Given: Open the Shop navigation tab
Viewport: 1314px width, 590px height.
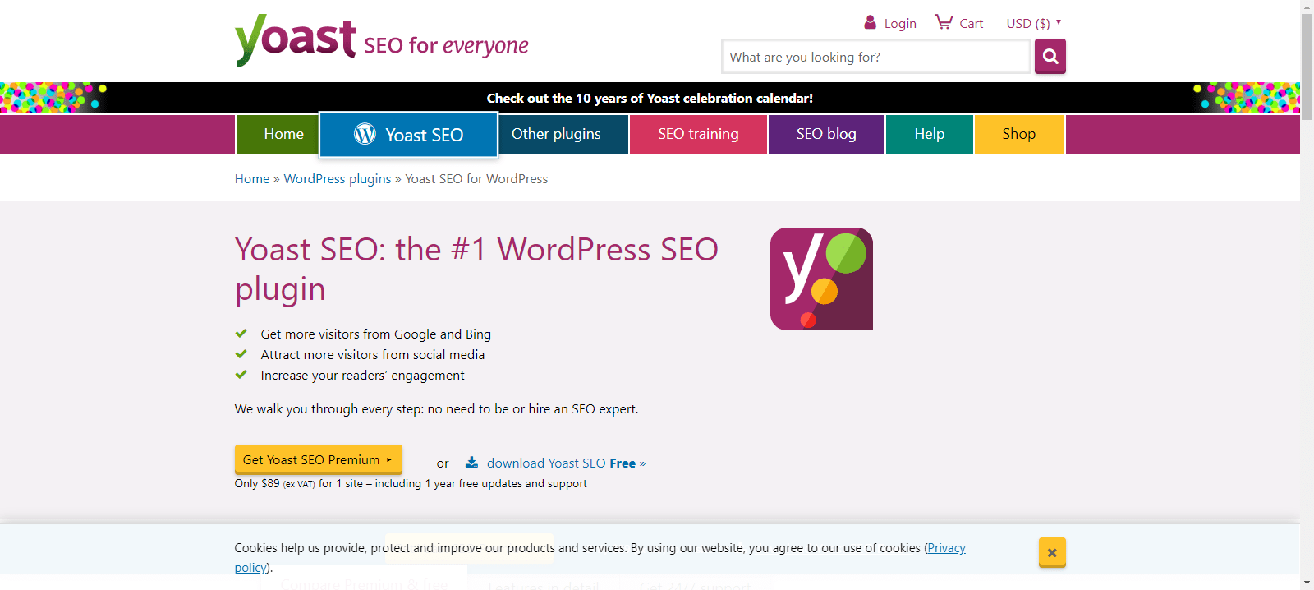Looking at the screenshot, I should [1019, 134].
